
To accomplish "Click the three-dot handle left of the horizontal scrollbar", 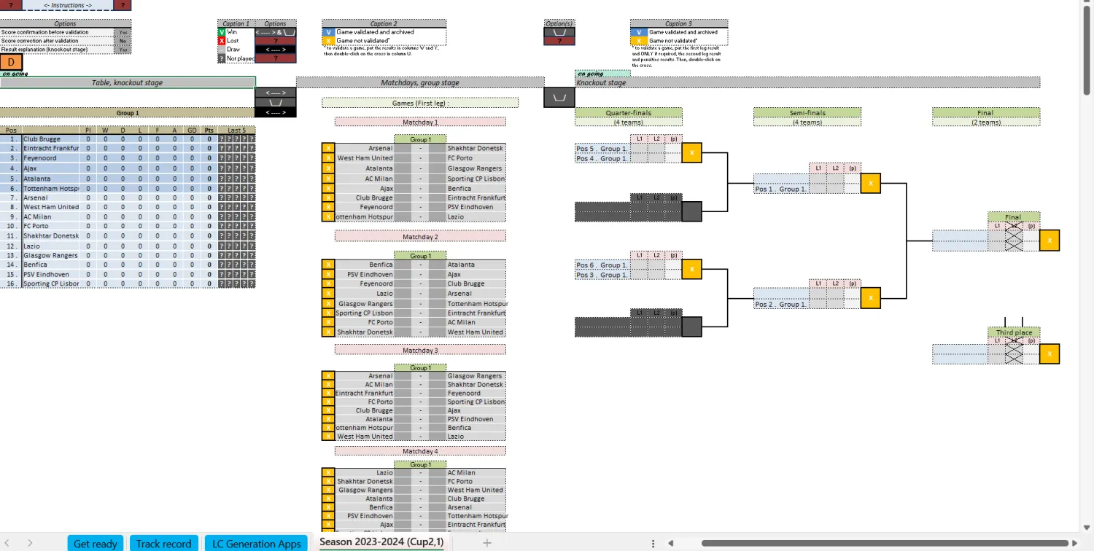I will click(653, 543).
